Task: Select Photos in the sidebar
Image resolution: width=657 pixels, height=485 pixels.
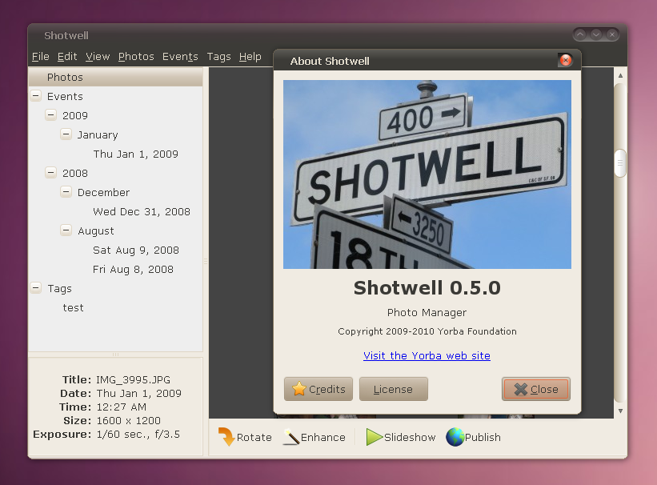Action: click(116, 77)
